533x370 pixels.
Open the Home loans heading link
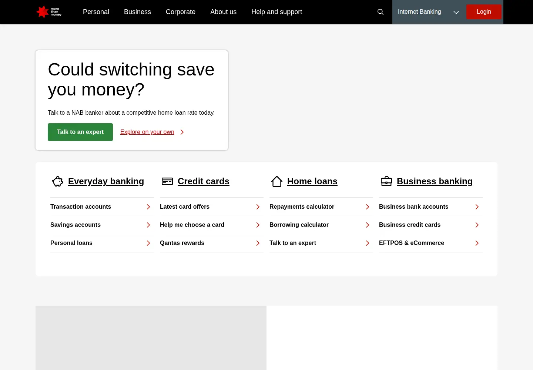pyautogui.click(x=312, y=181)
